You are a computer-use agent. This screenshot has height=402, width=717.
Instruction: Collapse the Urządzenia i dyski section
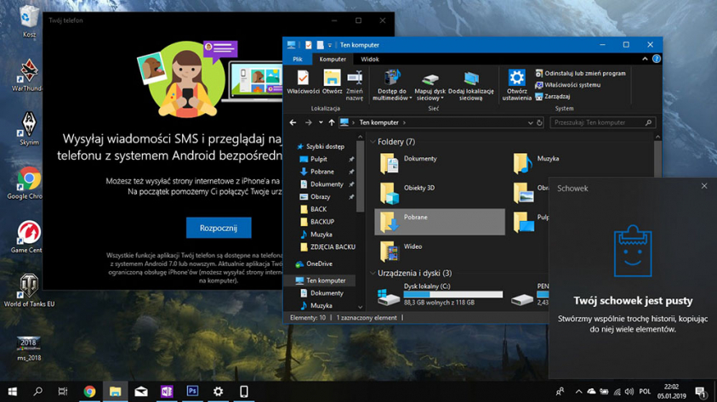(x=373, y=274)
